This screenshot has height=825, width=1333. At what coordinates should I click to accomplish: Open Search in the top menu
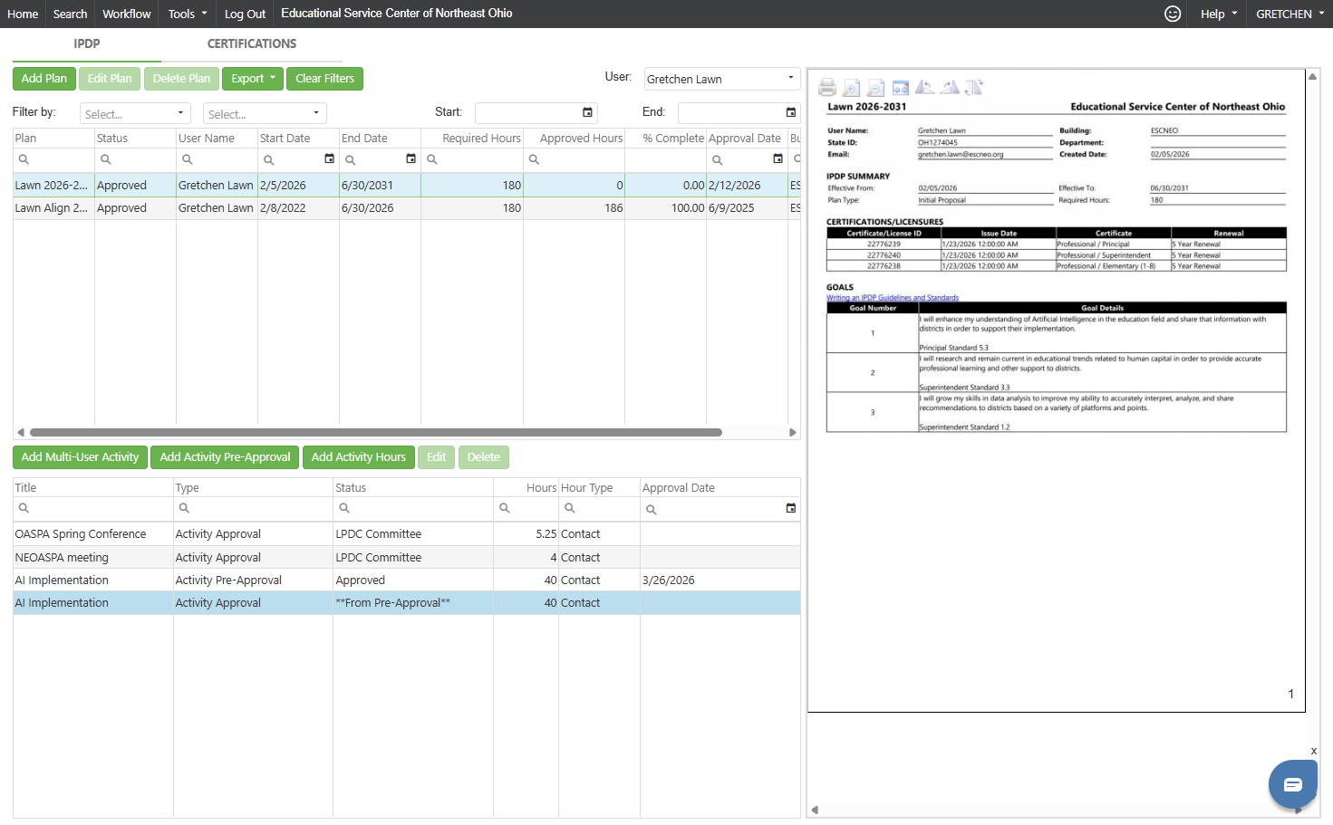pos(70,14)
